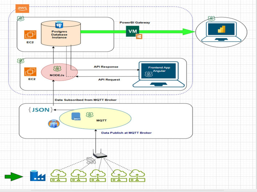
Task: Click the shield lock icon inside the MQTT ellipse
Action: [x=90, y=115]
